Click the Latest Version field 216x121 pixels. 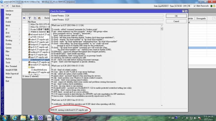click(x=114, y=20)
